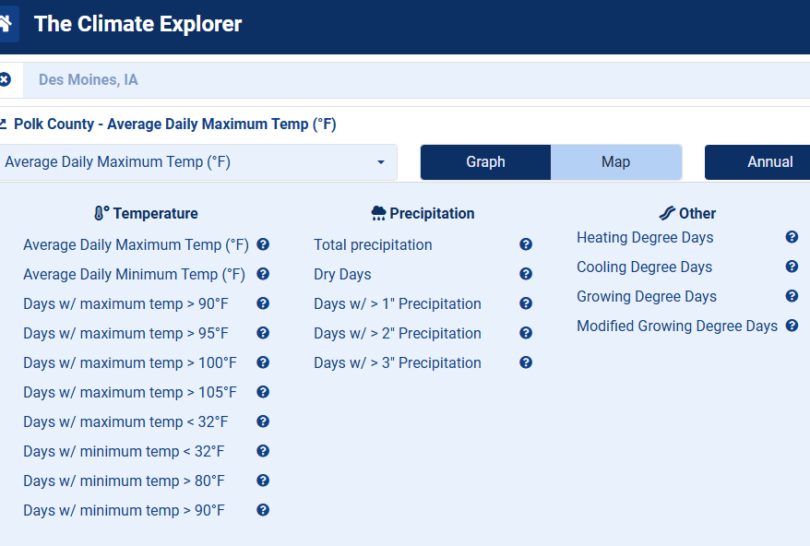
Task: Choose Growing Degree Days variable
Action: click(x=646, y=296)
